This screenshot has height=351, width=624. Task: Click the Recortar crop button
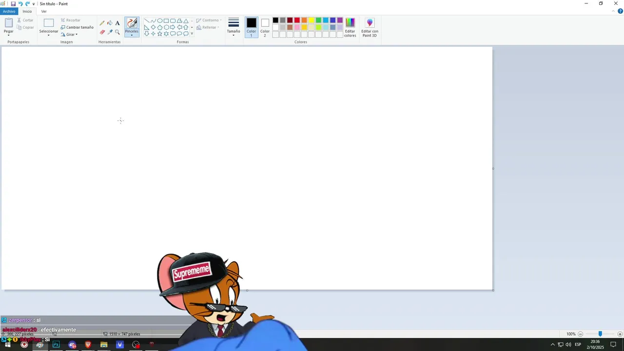71,20
